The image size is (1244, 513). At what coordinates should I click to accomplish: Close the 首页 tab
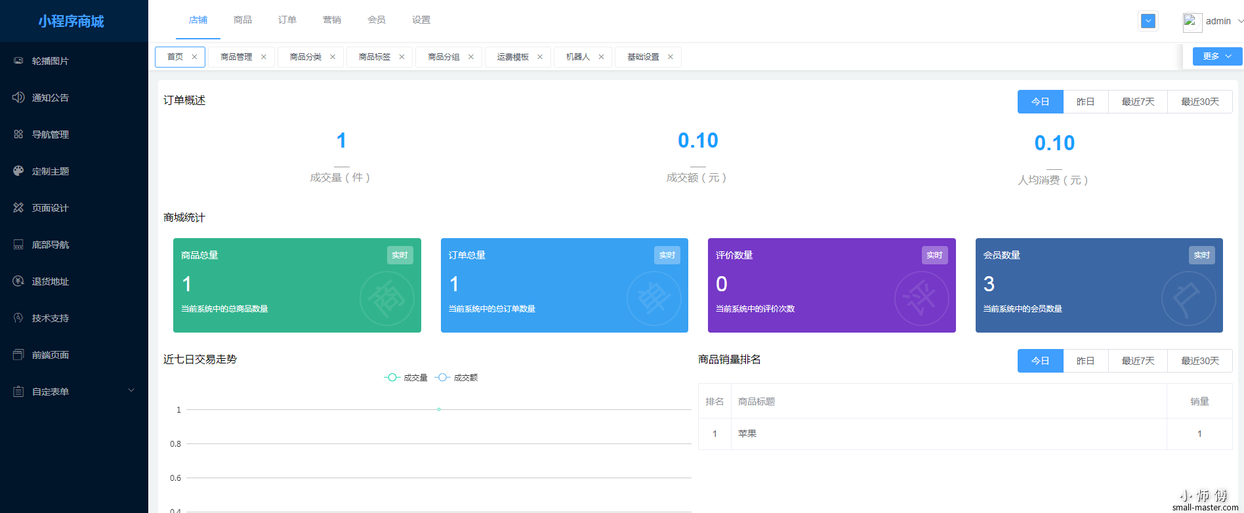(194, 57)
